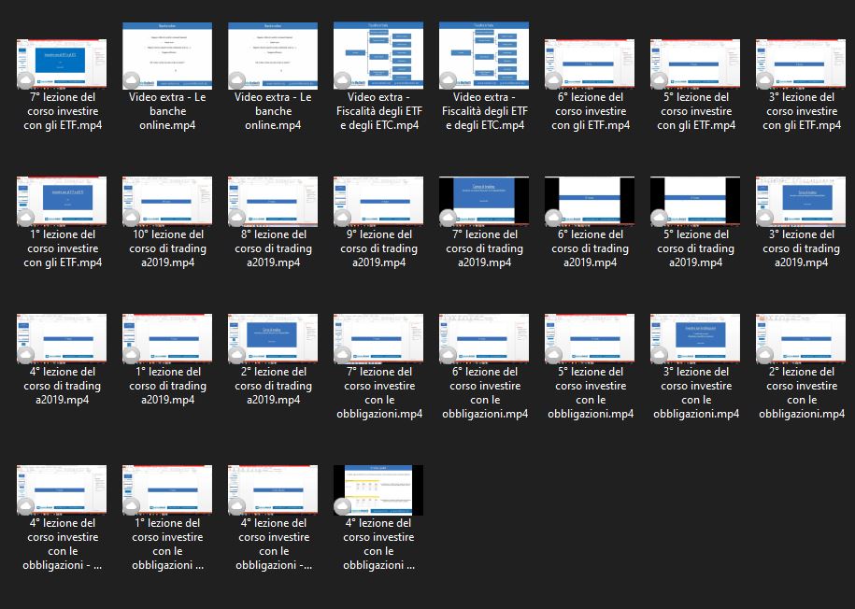Click cloud icon on 1° lezione obbligazioni thumbnail
Screen dimensions: 855x609
coord(133,506)
